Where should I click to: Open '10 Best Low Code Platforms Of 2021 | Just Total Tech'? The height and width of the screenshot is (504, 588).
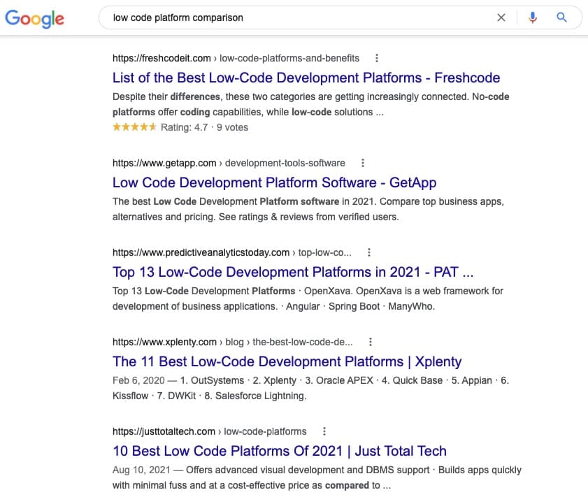[x=280, y=451]
